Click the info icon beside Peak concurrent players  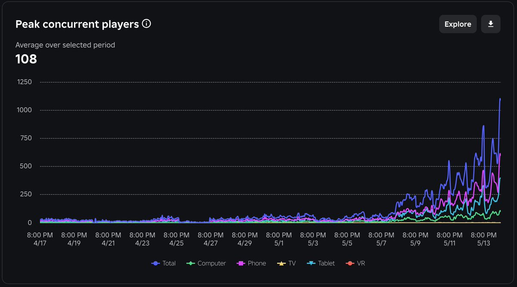tap(146, 24)
